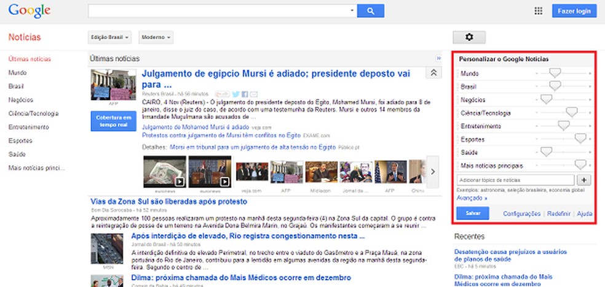605x287 pixels.
Task: Select Brasil in the left sidebar
Action: click(16, 86)
